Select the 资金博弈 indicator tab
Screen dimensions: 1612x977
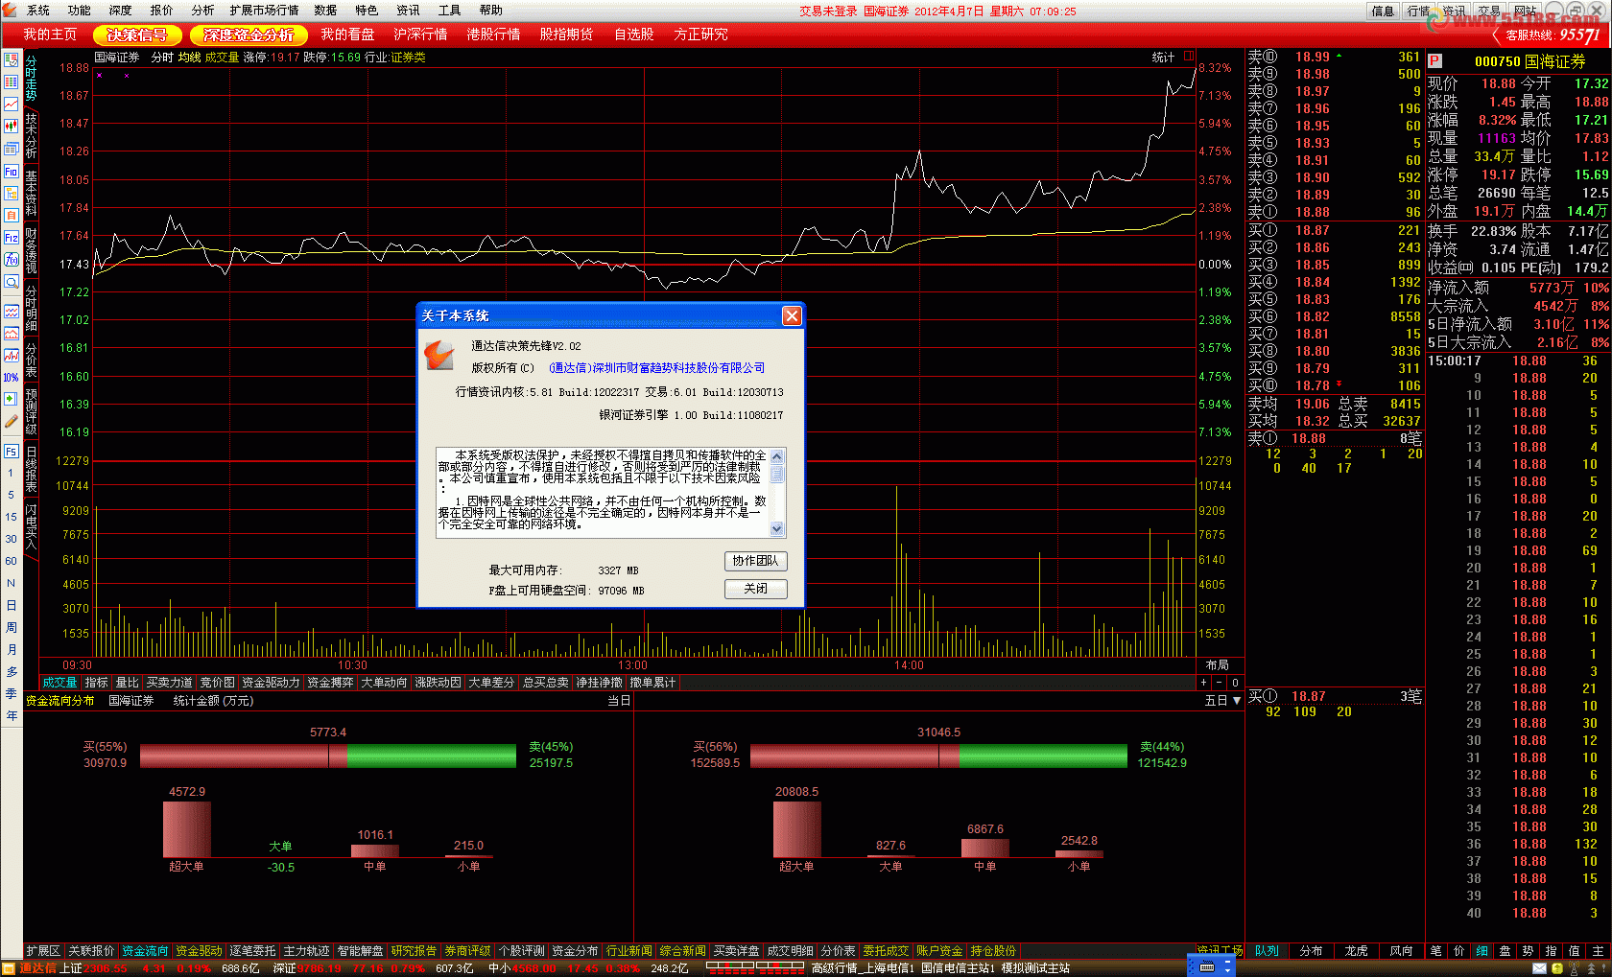[x=331, y=683]
